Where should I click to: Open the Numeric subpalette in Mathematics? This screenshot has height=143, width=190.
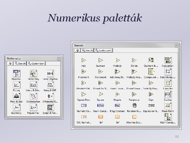click(x=16, y=73)
